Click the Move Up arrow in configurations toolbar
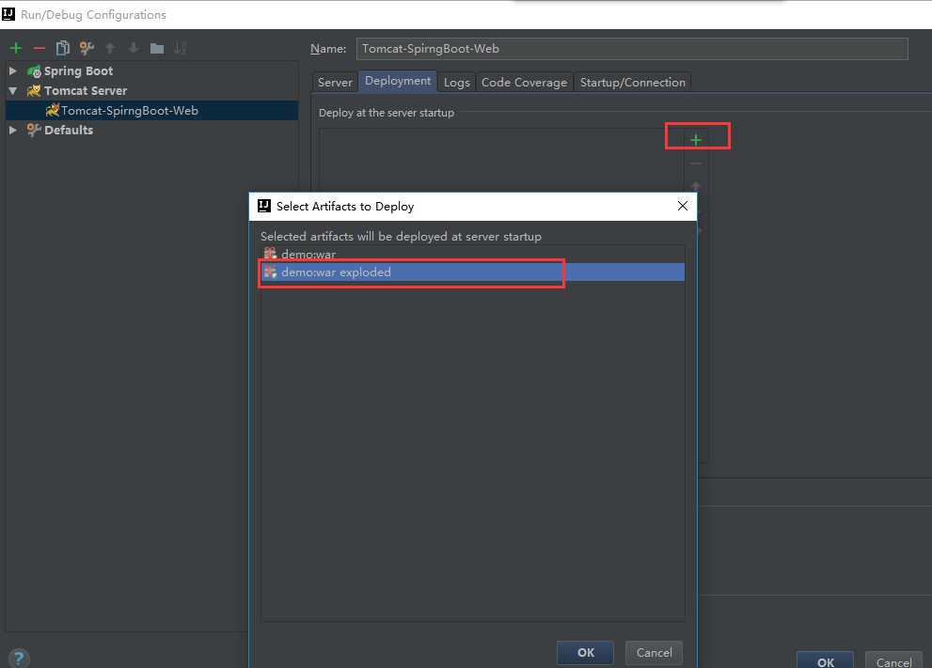 (x=110, y=48)
